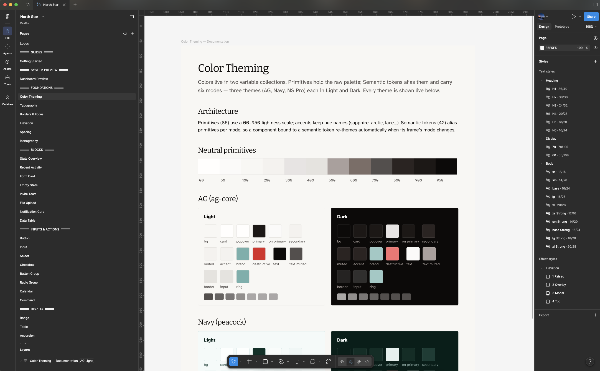
Task: Select the Frame tool
Action: (250, 362)
